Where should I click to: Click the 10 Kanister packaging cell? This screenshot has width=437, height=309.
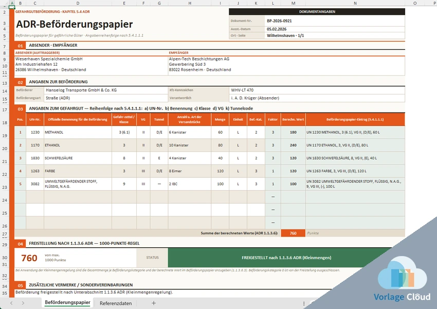tap(190, 145)
